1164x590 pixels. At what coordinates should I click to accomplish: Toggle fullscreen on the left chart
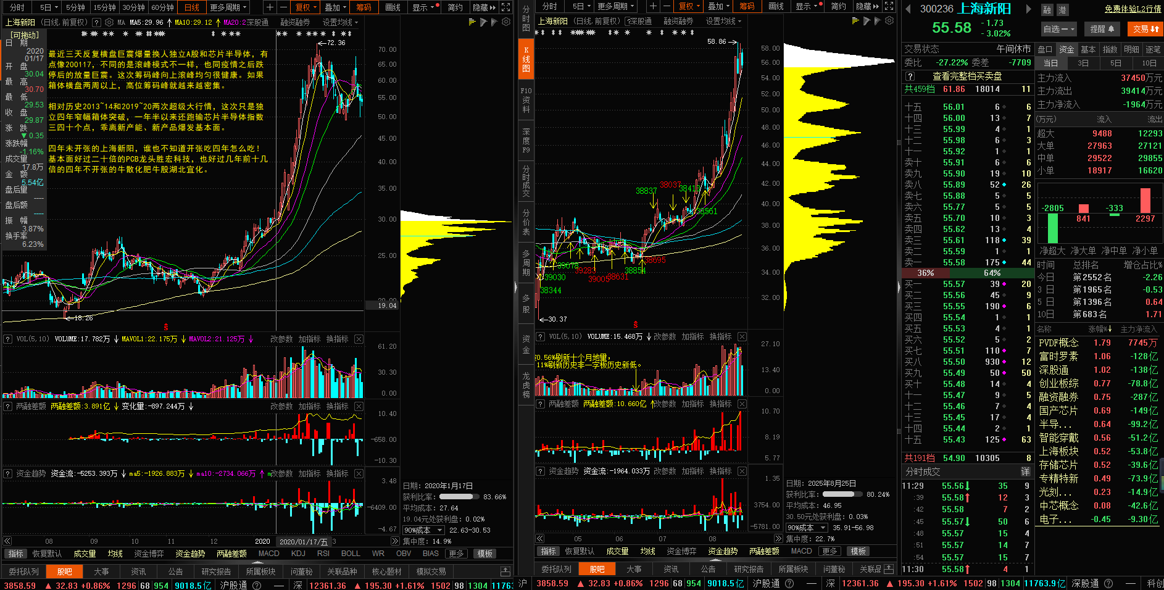click(505, 7)
